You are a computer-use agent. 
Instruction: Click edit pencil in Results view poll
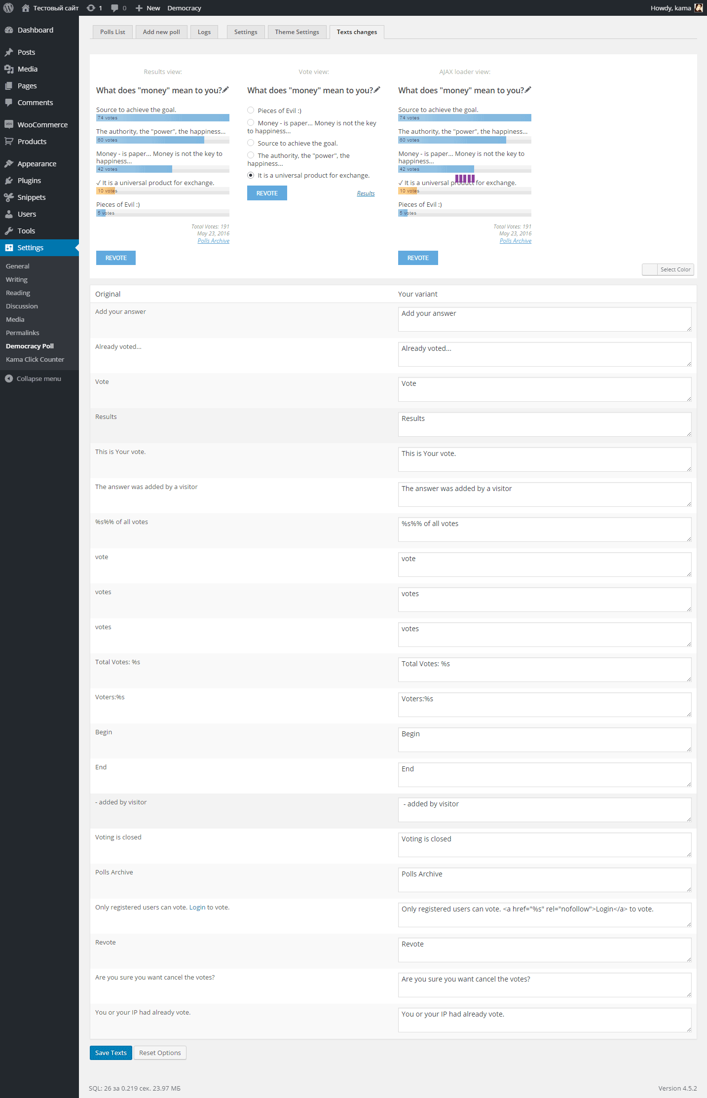coord(225,90)
